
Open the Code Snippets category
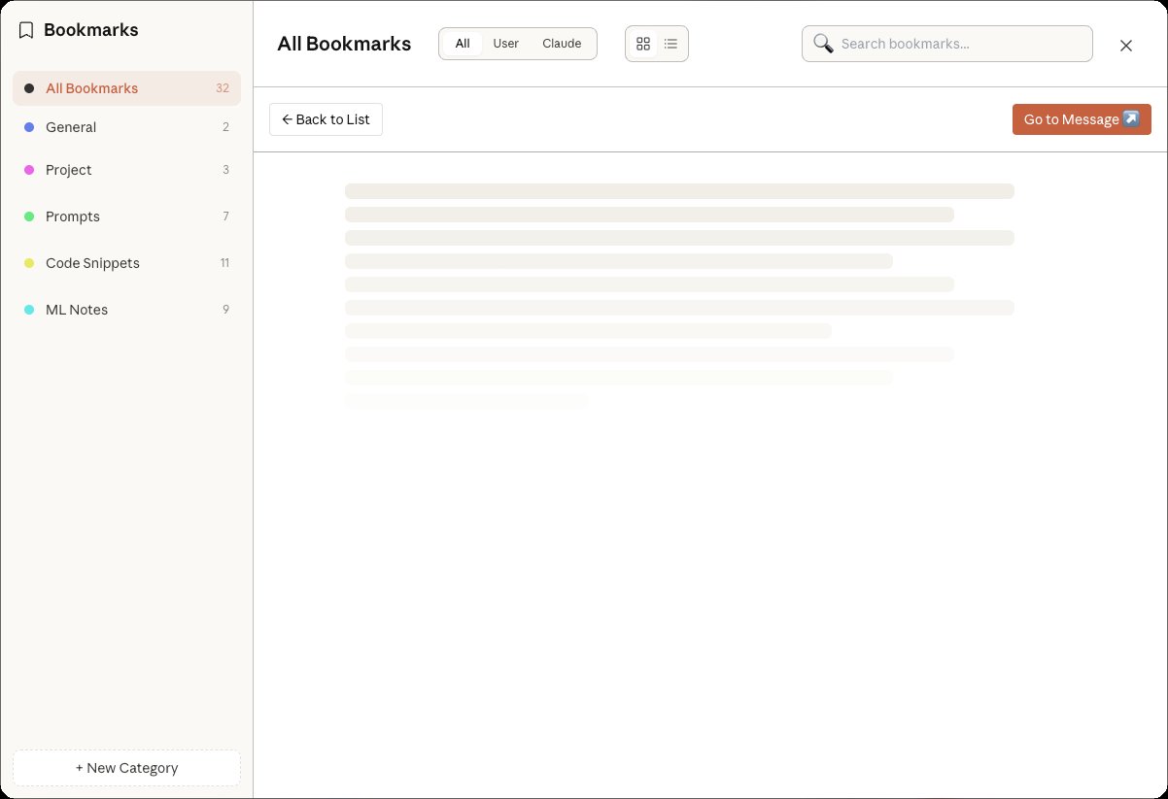click(x=92, y=263)
